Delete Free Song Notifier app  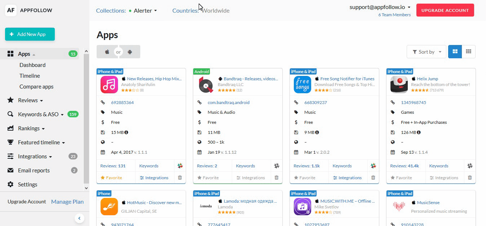(373, 177)
